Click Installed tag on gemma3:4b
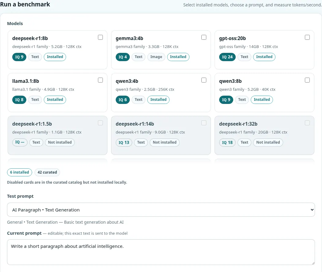Screen dimensions: 322x272 point(178,57)
